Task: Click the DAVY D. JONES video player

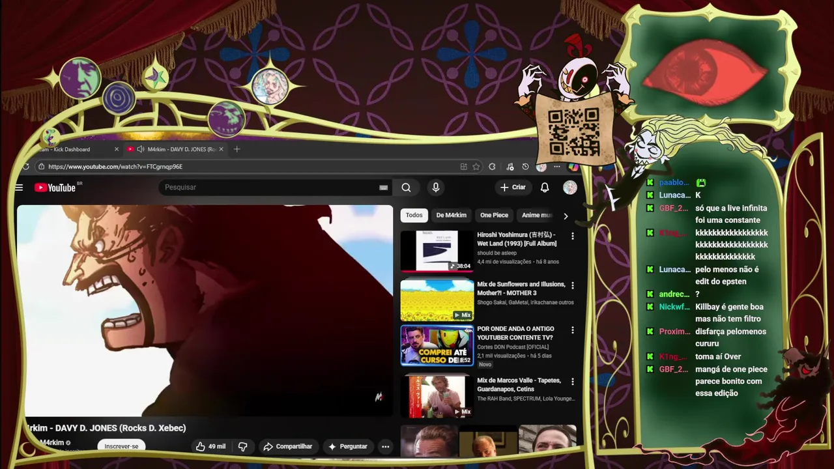Action: (205, 311)
